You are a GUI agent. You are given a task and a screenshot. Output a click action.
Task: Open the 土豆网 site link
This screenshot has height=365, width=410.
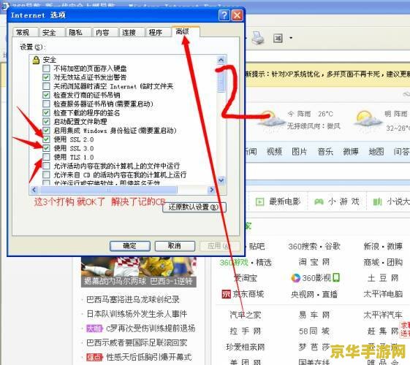click(383, 278)
